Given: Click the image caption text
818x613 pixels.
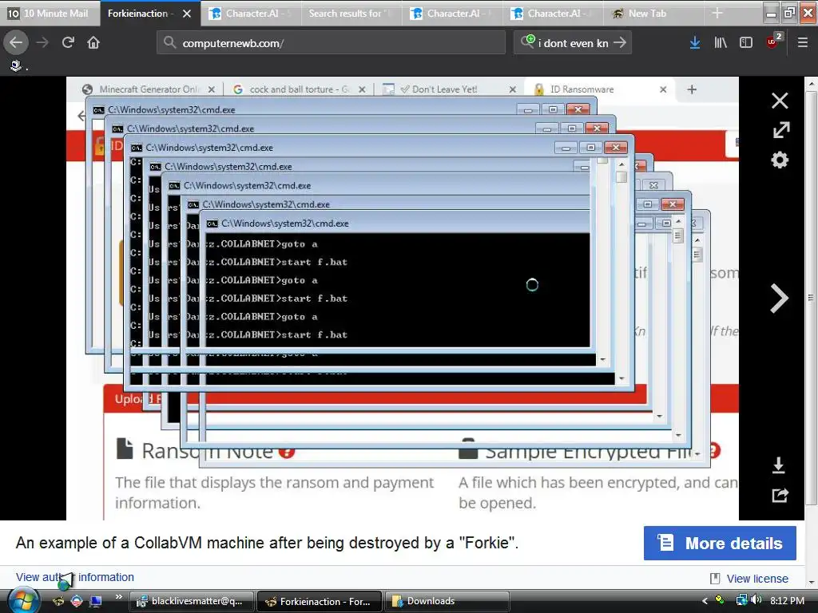Looking at the screenshot, I should tap(267, 543).
